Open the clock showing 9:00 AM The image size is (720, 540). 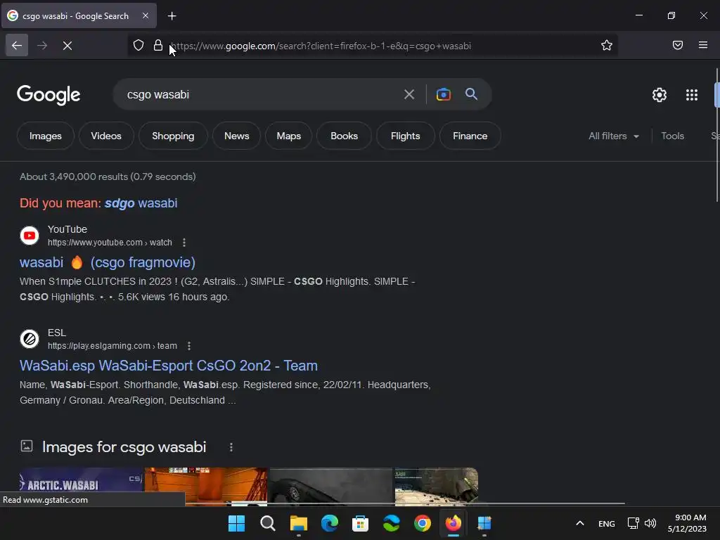click(687, 523)
